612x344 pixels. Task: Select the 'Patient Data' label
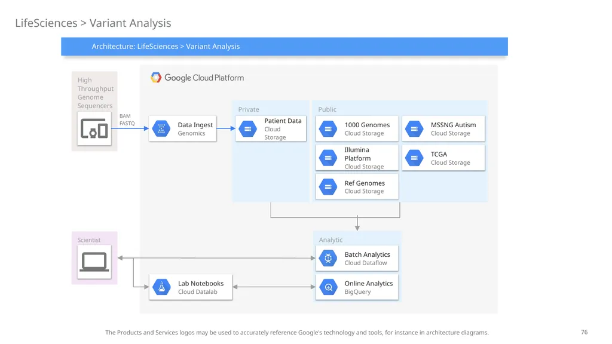coord(283,121)
